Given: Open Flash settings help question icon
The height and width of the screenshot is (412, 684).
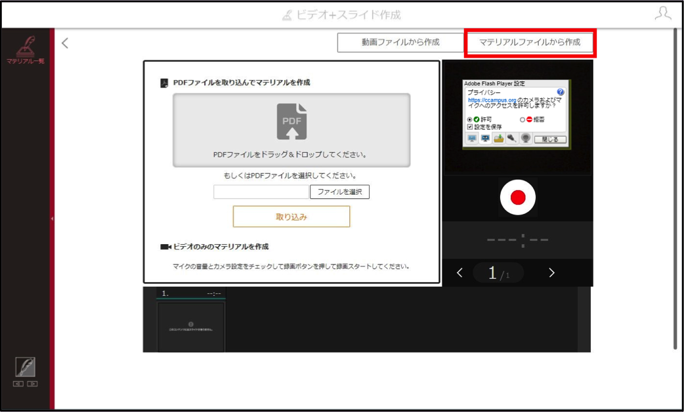Looking at the screenshot, I should [x=561, y=92].
